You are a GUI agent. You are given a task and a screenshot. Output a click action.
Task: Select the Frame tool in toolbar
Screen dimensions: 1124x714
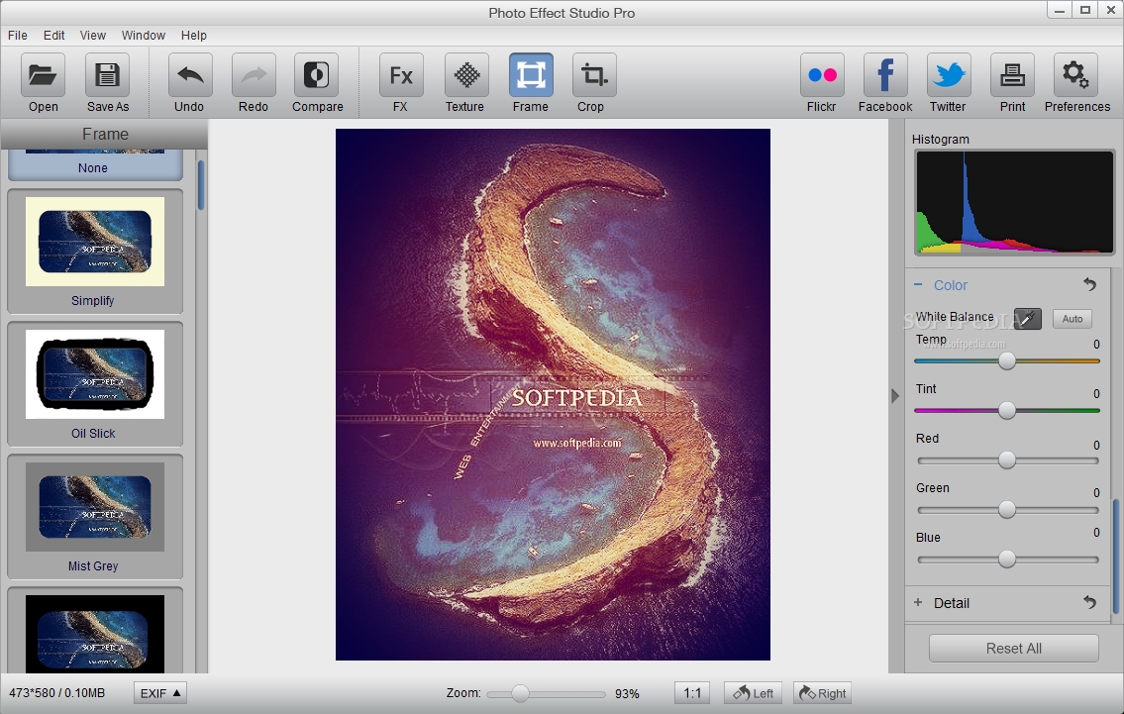click(x=531, y=74)
